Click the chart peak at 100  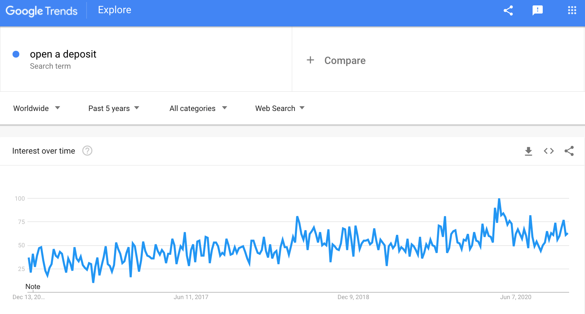[x=499, y=199]
